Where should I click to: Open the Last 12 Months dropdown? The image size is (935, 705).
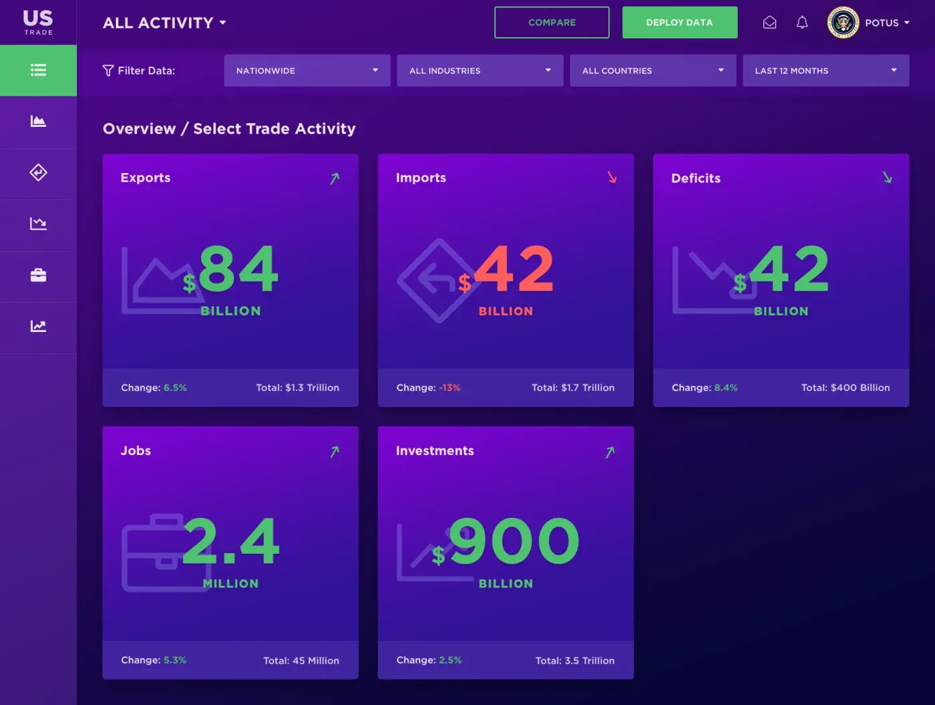[x=826, y=71]
